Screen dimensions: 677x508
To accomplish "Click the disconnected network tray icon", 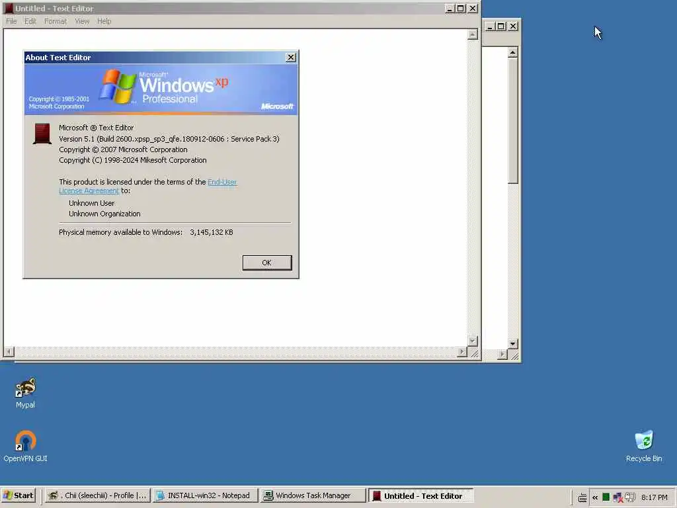I will [618, 497].
